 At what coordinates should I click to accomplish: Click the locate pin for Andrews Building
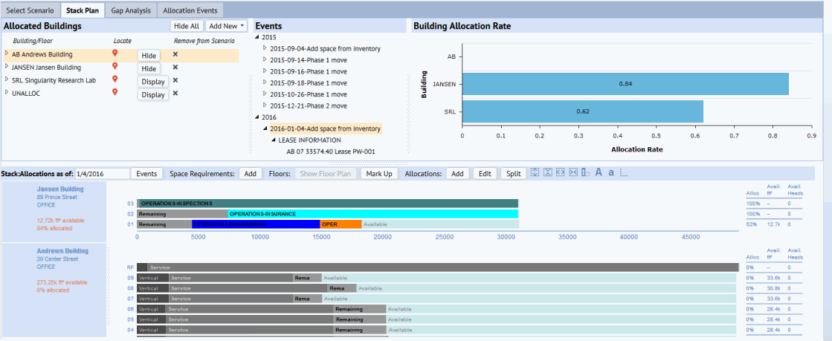click(x=115, y=53)
